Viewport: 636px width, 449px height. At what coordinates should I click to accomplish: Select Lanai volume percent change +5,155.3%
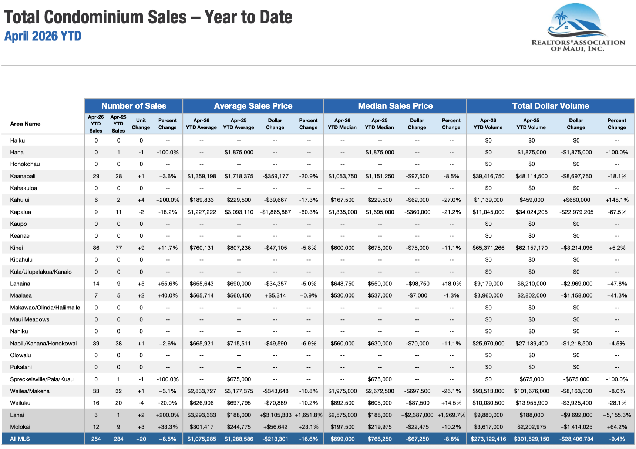pyautogui.click(x=617, y=415)
